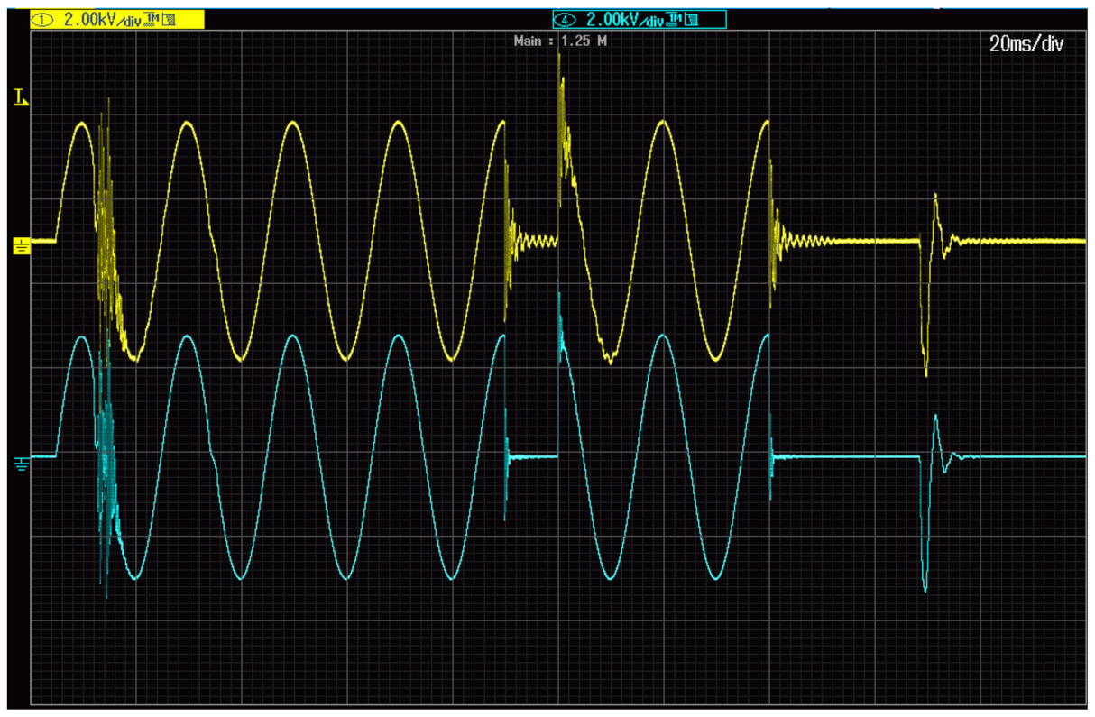Click the cyan channel 4 ground level marker
Screen dimensions: 1095x717
(21, 463)
